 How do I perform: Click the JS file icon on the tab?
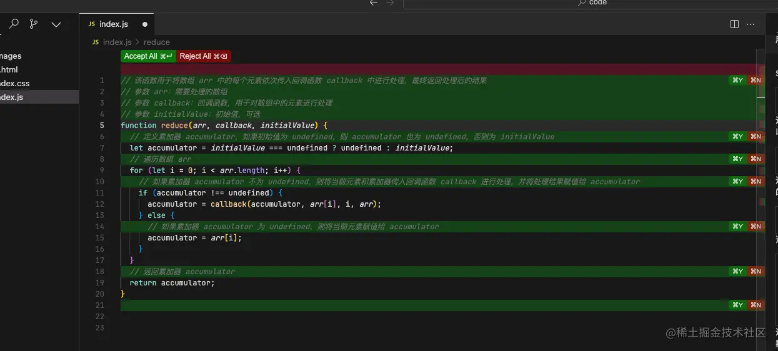pos(92,24)
